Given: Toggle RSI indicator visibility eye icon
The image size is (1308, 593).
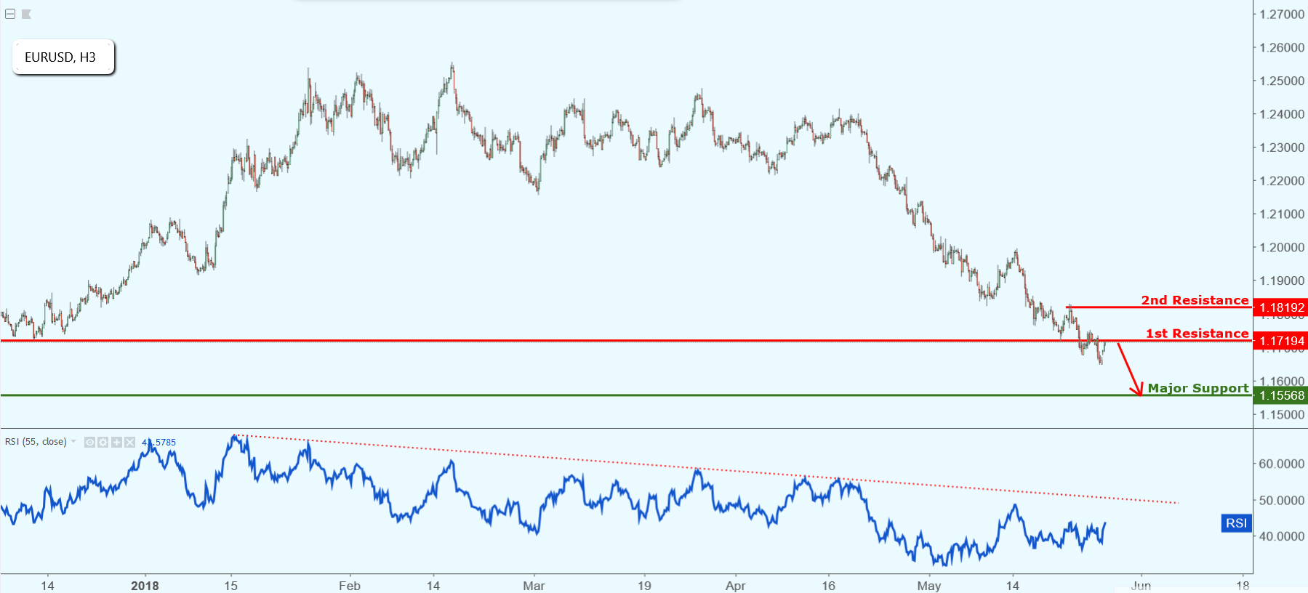Looking at the screenshot, I should point(89,442).
